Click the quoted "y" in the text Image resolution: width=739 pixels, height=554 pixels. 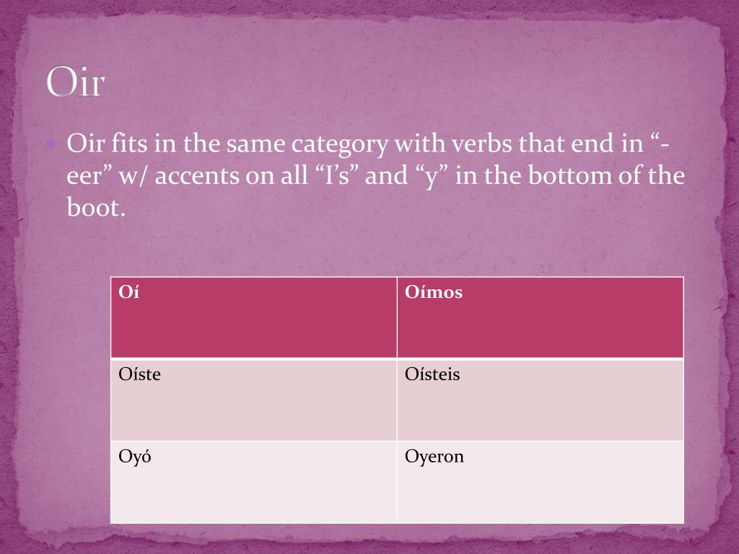coord(432,177)
